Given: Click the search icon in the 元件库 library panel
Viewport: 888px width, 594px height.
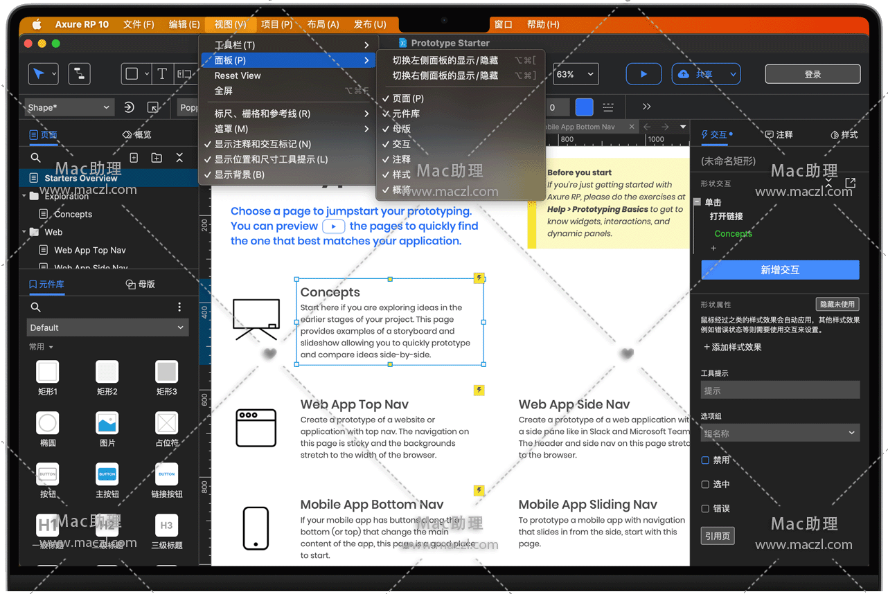Looking at the screenshot, I should 35,307.
